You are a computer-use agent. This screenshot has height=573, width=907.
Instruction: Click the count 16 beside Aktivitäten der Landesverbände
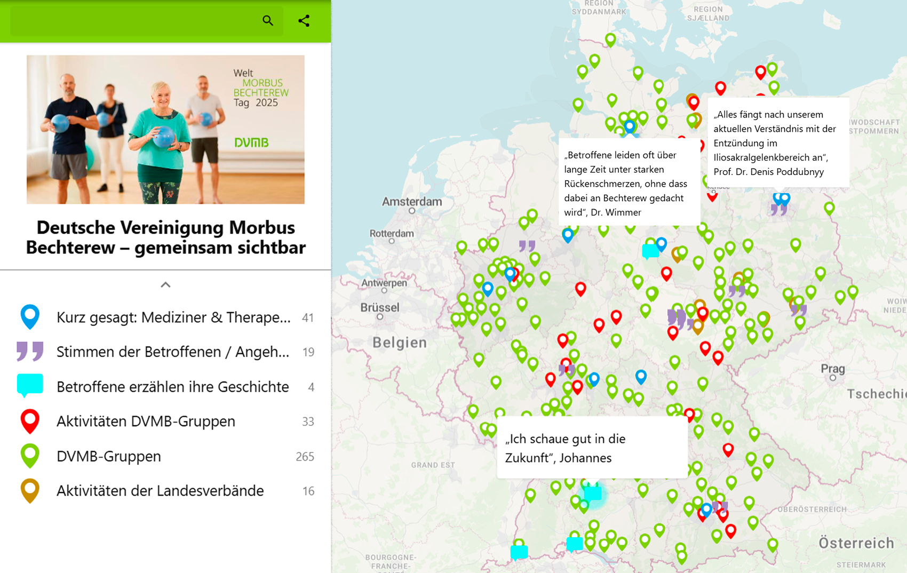tap(308, 491)
